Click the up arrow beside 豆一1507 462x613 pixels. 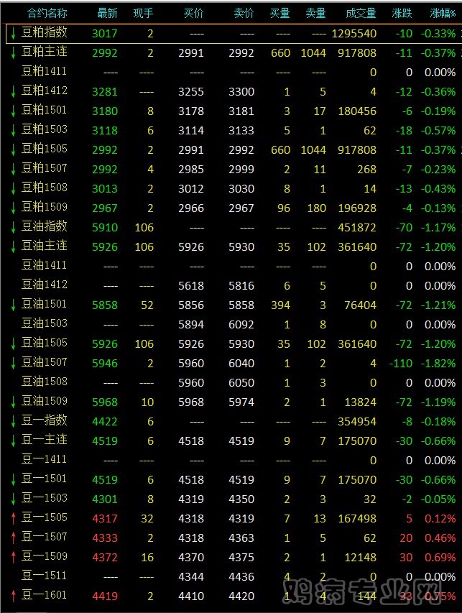point(13,537)
